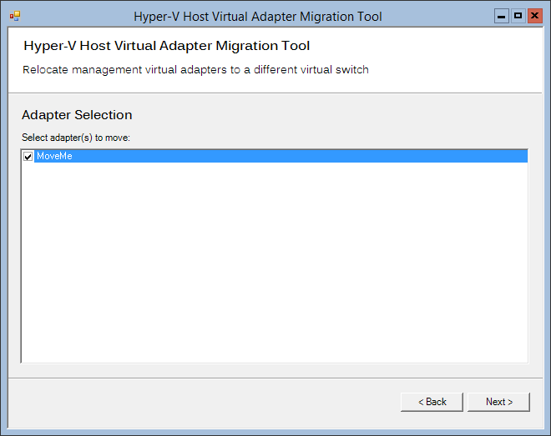The width and height of the screenshot is (551, 436).
Task: Go to the previous step with Back
Action: 432,402
